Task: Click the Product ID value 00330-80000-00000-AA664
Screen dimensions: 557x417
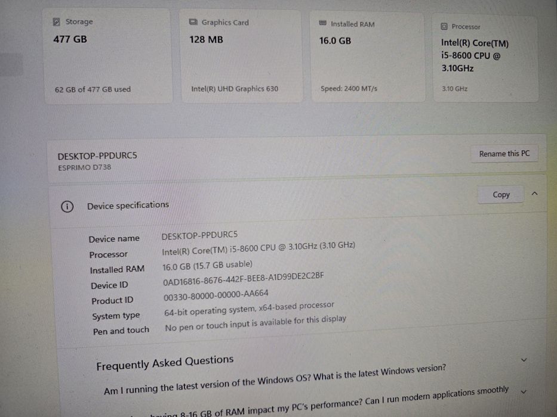Action: coord(216,294)
